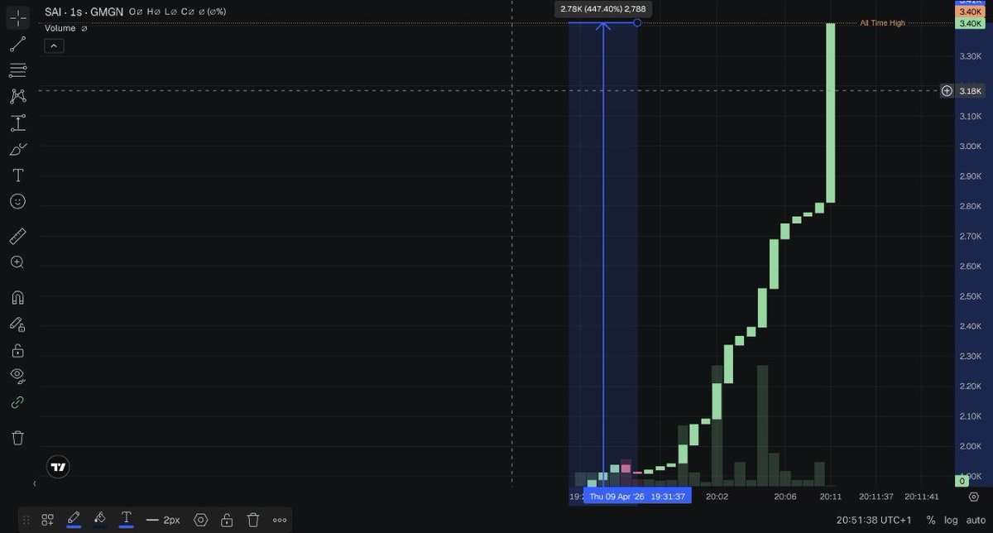Change the text color T swatch
The image size is (993, 533).
click(127, 520)
